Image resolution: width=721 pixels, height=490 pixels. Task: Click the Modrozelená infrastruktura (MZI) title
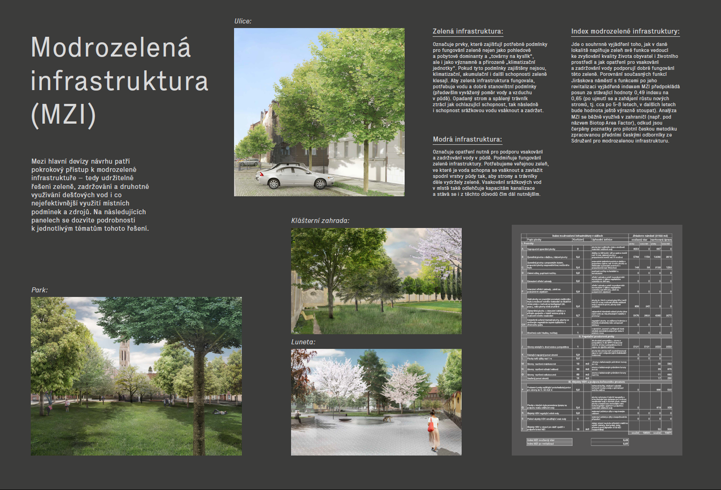pyautogui.click(x=120, y=81)
